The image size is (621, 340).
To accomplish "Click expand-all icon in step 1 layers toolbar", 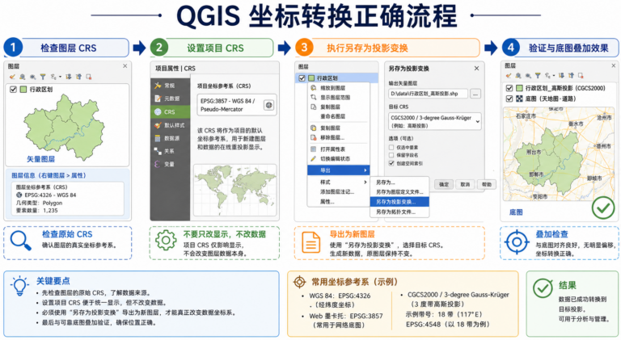I will pyautogui.click(x=69, y=77).
